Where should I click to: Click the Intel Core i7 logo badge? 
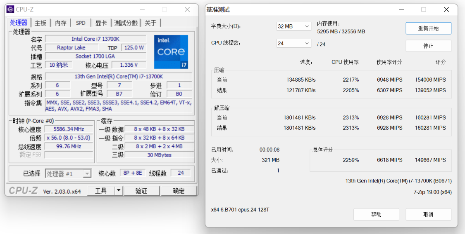[171, 52]
